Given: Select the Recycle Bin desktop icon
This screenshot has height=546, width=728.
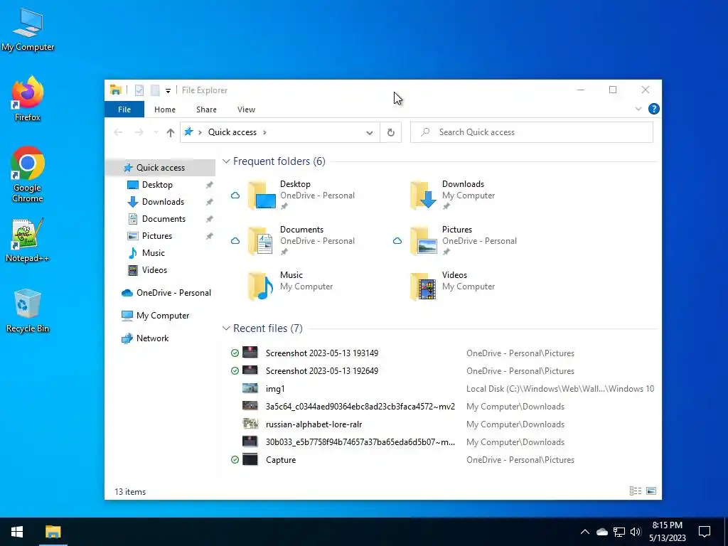Looking at the screenshot, I should coord(28,311).
